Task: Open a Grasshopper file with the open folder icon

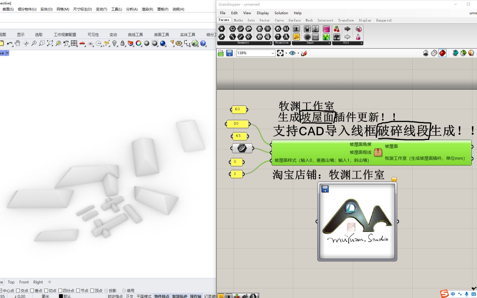Action: [221, 53]
